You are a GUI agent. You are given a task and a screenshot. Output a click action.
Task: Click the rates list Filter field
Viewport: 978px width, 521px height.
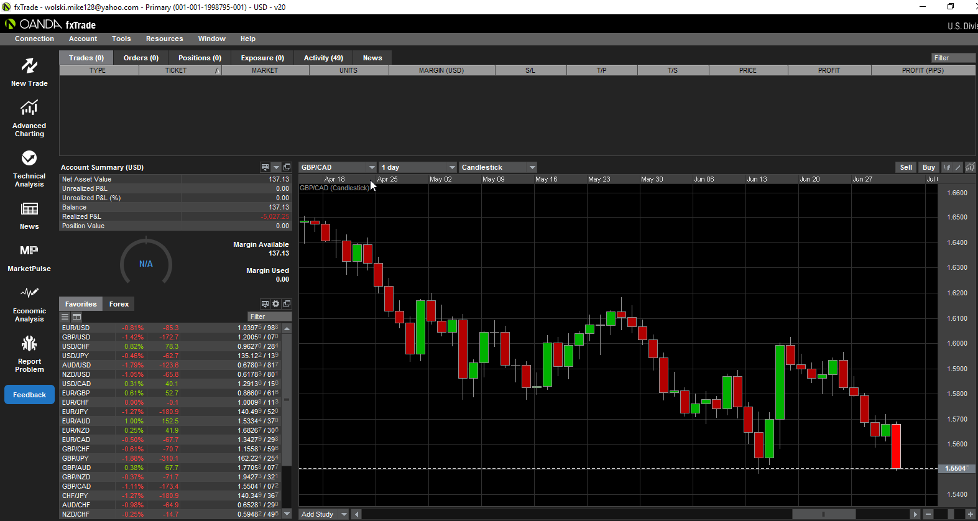coord(269,316)
